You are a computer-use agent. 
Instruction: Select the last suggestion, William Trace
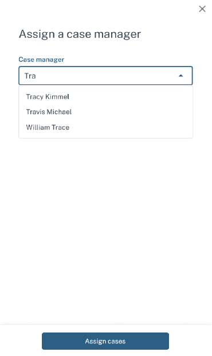[x=48, y=127]
